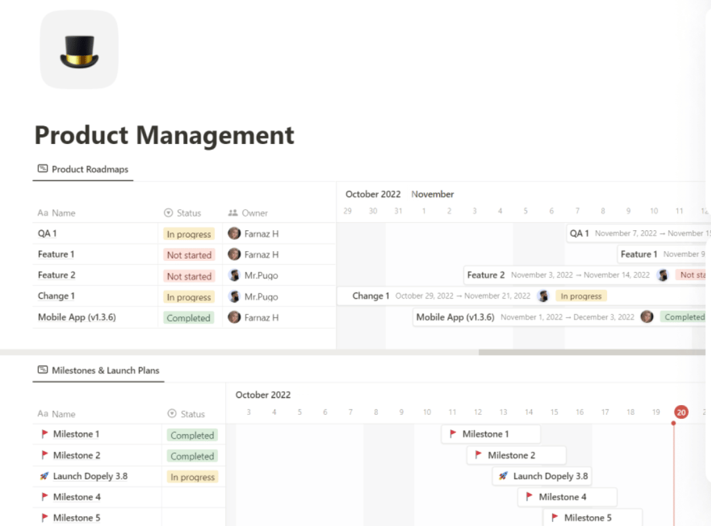This screenshot has height=526, width=711.
Task: Click the rocket icon beside Launch Dopely 3.8
Action: [x=43, y=476]
